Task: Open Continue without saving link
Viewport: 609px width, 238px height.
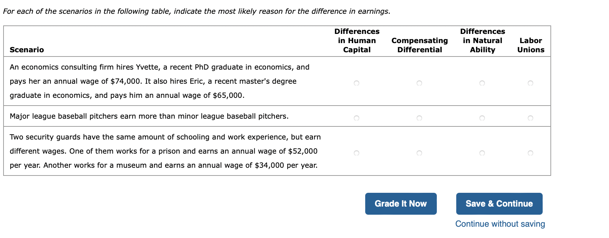Action: [500, 224]
